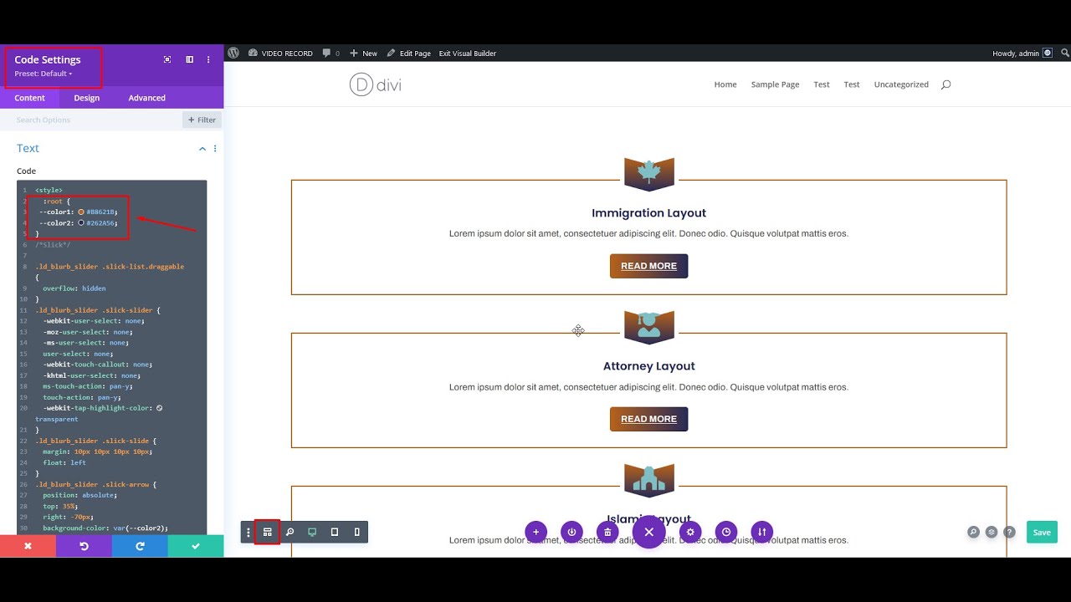This screenshot has width=1071, height=602.
Task: Click the portability arrows icon
Action: [x=762, y=532]
